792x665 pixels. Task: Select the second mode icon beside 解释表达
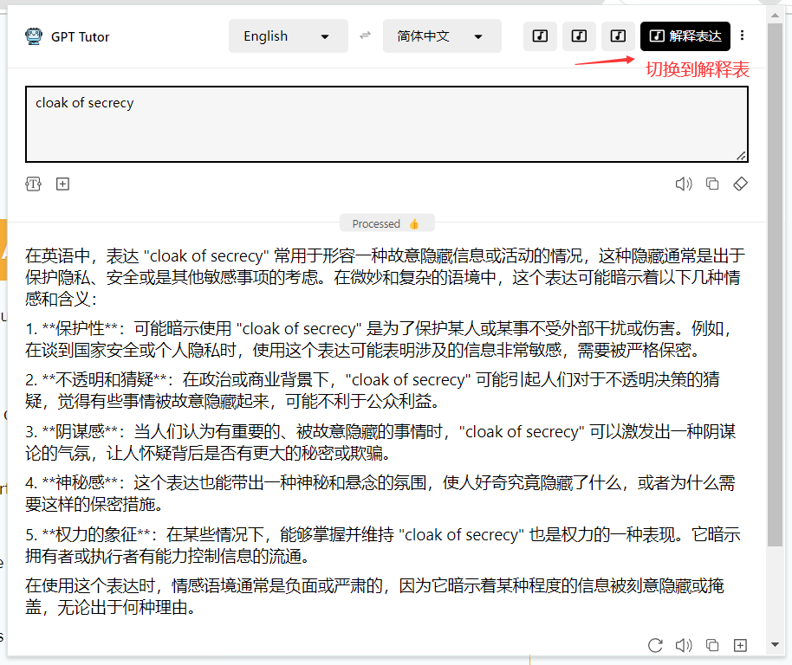pos(579,36)
